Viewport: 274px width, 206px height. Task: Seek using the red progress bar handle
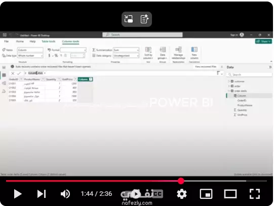point(181,181)
